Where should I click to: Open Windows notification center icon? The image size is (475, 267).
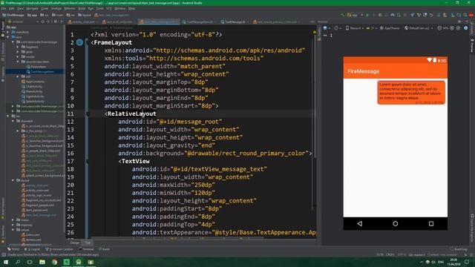[x=467, y=262]
